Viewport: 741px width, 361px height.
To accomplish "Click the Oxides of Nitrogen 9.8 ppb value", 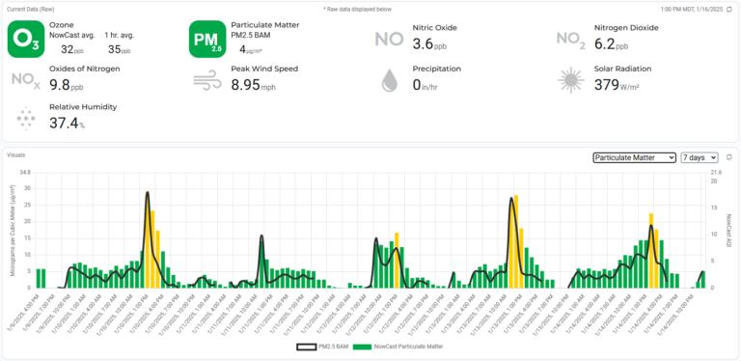I will (67, 85).
